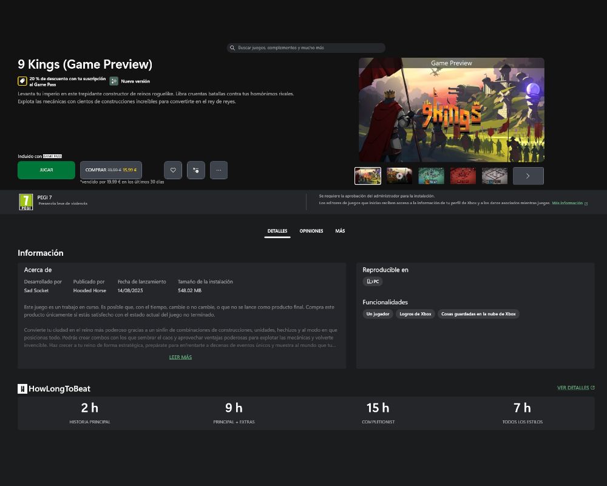Click the 7 h Todos los estilos value
This screenshot has height=486, width=607.
coord(522,408)
